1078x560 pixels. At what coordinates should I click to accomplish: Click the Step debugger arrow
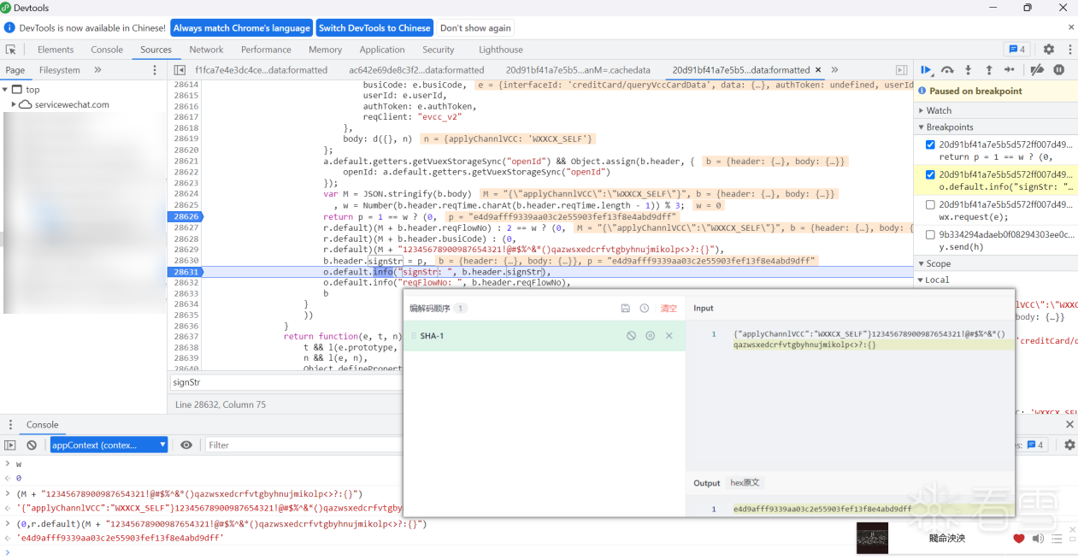pyautogui.click(x=1010, y=70)
